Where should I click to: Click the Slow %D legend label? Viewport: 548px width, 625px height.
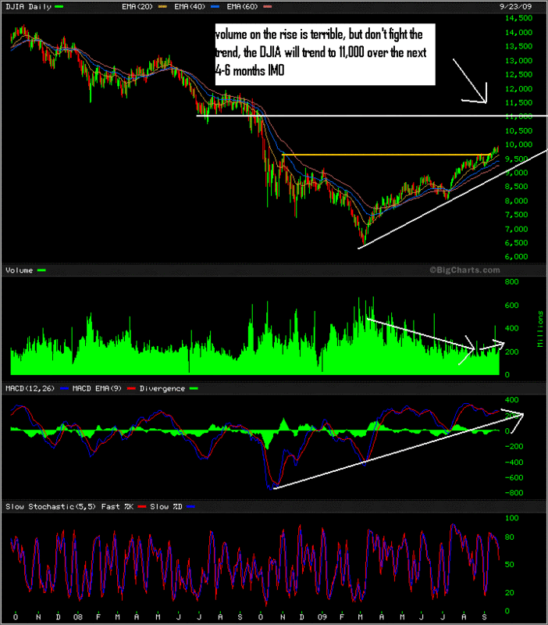(x=166, y=506)
